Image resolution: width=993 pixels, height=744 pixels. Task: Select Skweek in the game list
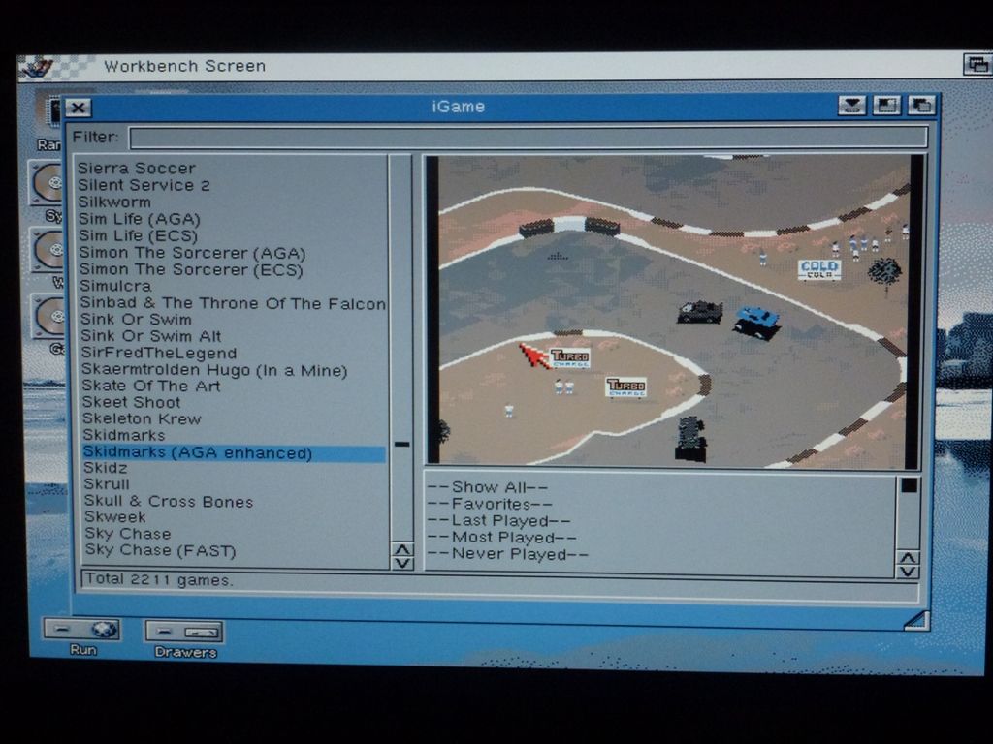click(x=115, y=517)
